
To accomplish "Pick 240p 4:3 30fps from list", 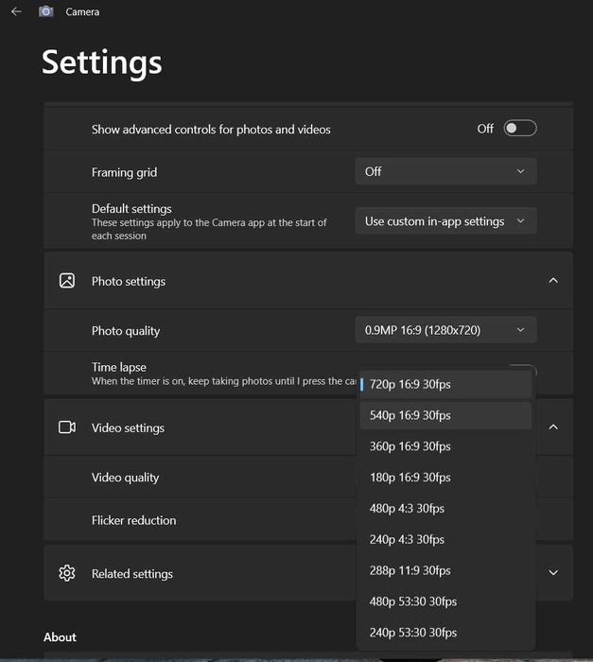I will 445,540.
